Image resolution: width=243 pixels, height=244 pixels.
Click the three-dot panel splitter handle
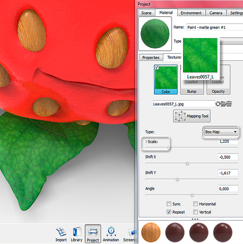[x=195, y=219]
